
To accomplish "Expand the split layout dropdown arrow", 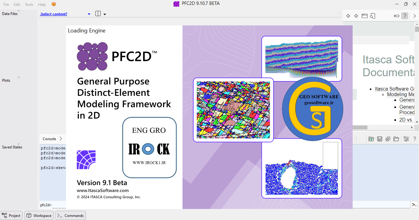I will click(105, 14).
